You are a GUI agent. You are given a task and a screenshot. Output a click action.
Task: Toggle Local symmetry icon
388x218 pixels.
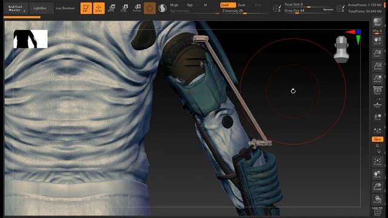377,117
